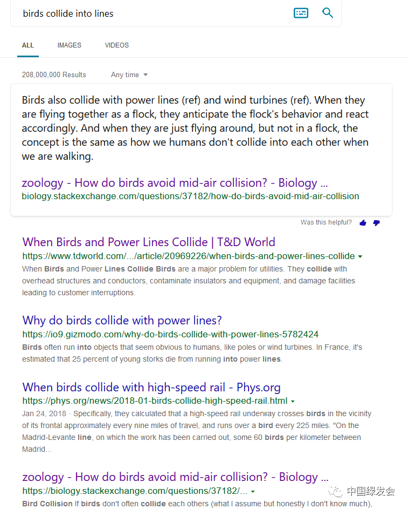408x509 pixels.
Task: Select the ALL results tab
Action: 28,45
